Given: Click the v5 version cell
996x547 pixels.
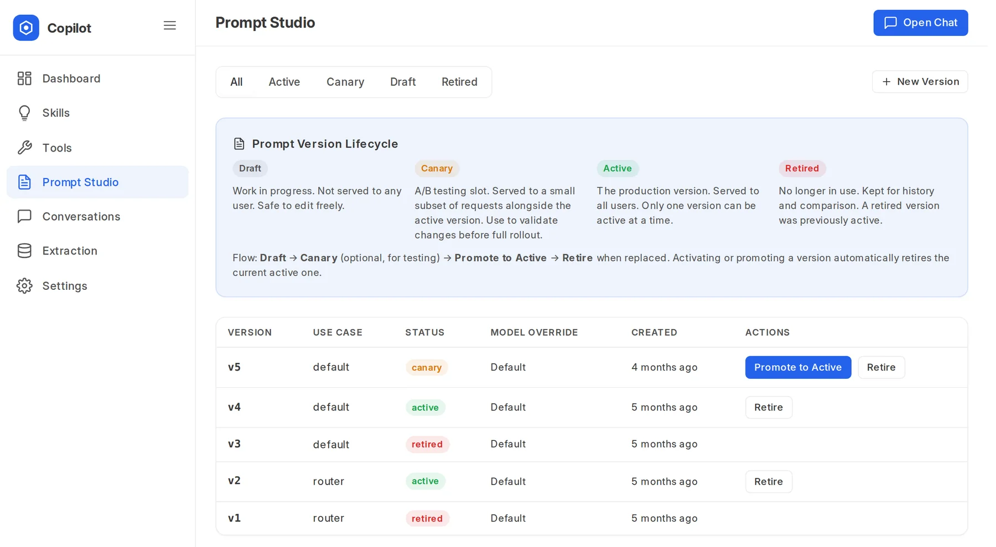Looking at the screenshot, I should [234, 367].
